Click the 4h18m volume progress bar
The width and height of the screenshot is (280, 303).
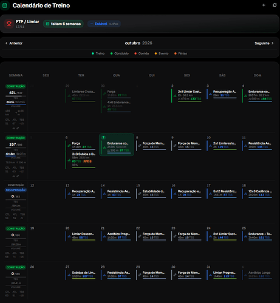[x=16, y=156]
